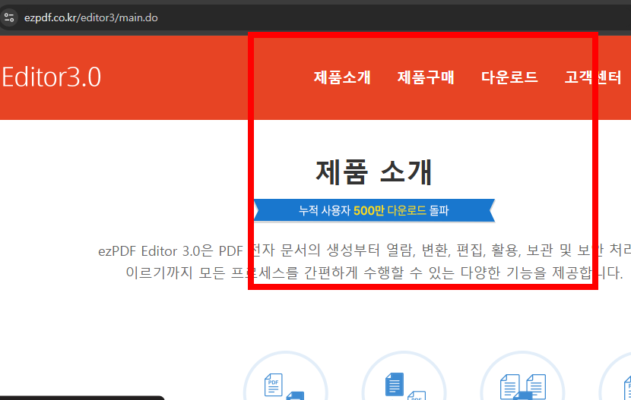Open the 다운로드 menu item

(509, 77)
